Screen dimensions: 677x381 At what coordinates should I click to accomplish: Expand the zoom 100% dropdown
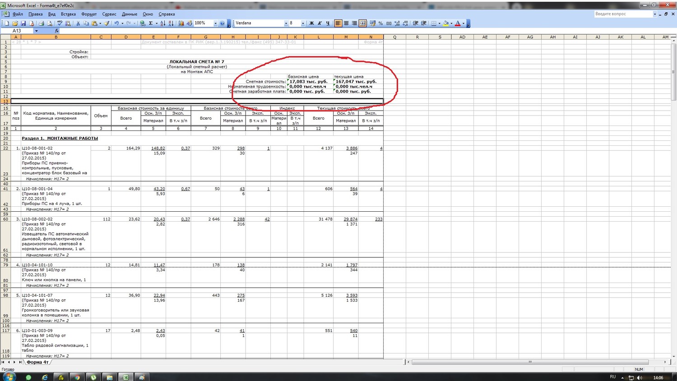click(x=215, y=23)
